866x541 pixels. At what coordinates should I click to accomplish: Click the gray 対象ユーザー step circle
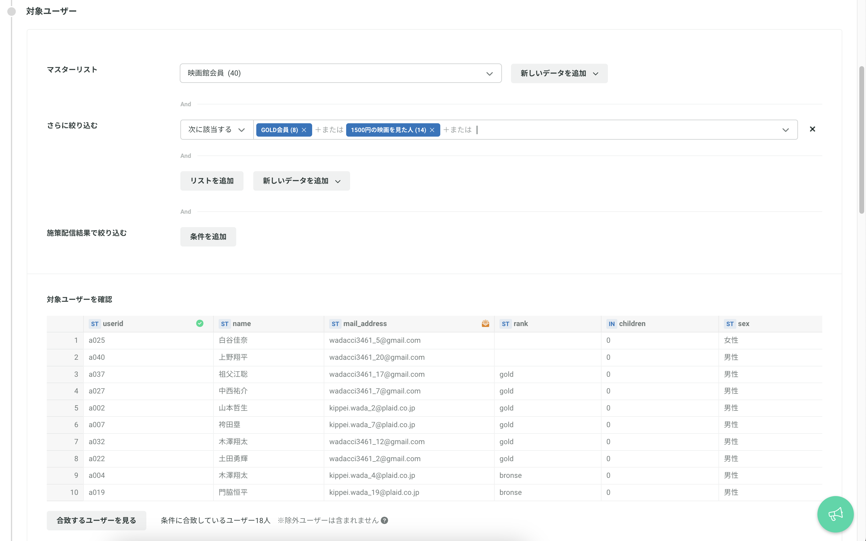[12, 12]
